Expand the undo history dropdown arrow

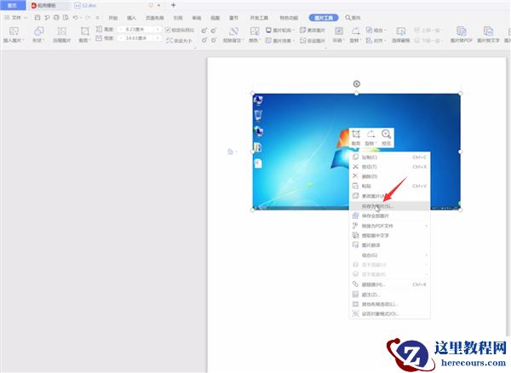coord(81,18)
